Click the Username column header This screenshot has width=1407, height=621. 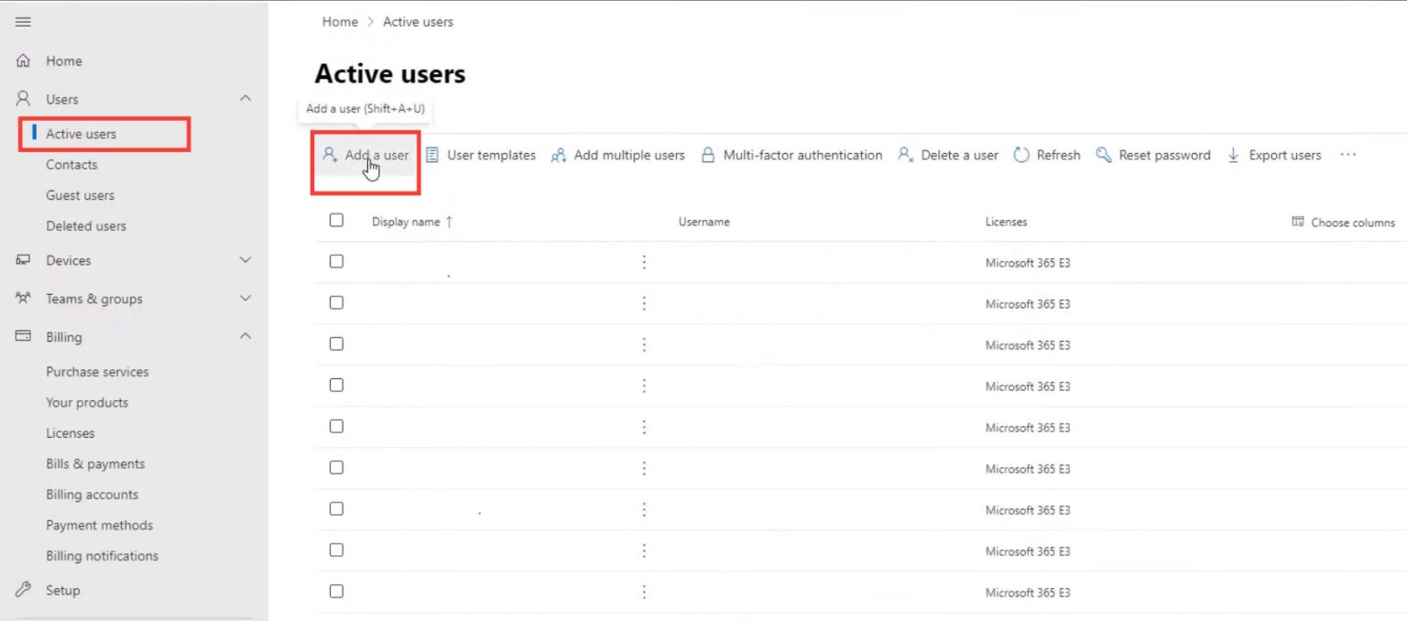coord(703,222)
